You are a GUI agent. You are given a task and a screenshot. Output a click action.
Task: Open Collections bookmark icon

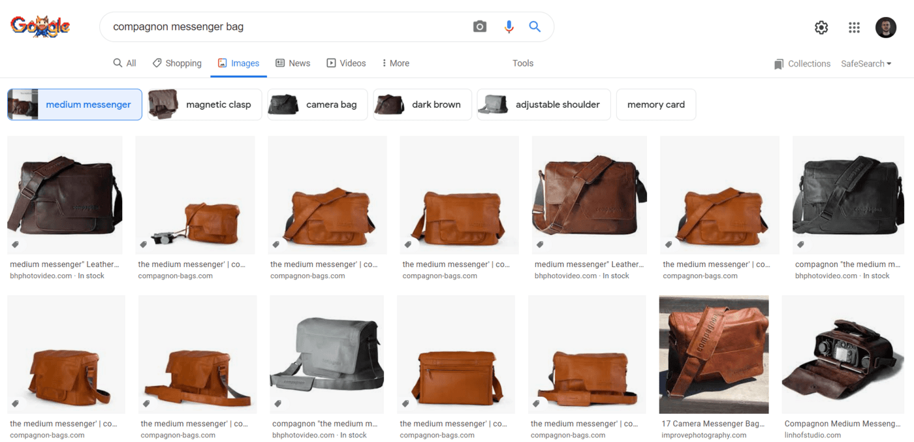[779, 64]
